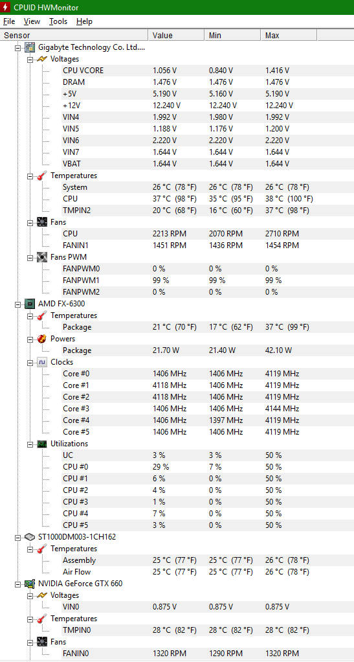Click the AMD FX-6300 processor chip icon

30,304
